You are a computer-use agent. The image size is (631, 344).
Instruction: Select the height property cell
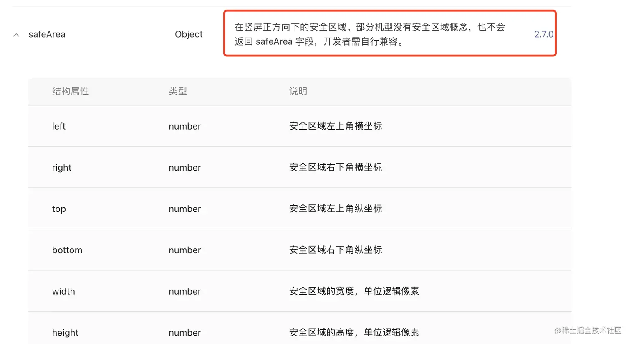pos(65,333)
